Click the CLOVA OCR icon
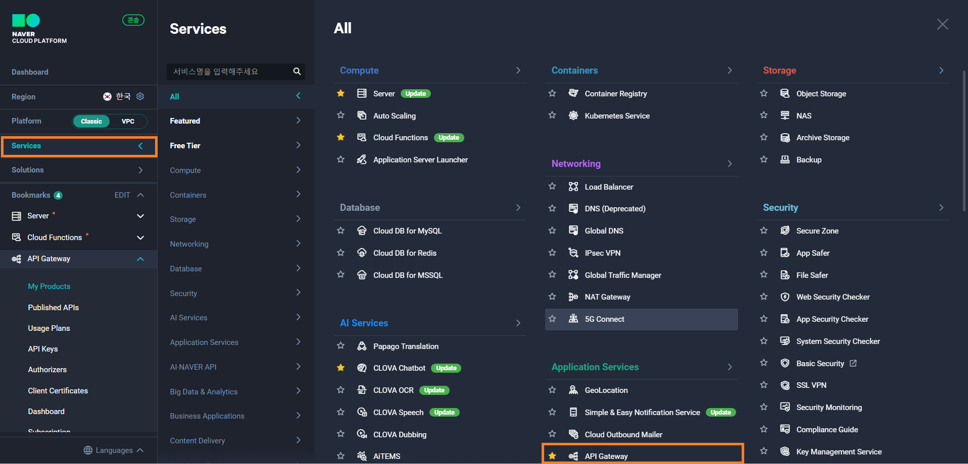Image resolution: width=968 pixels, height=464 pixels. (x=362, y=390)
